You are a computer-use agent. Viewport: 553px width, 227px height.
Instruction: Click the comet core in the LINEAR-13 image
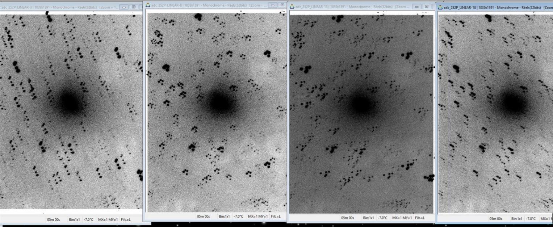pos(361,104)
